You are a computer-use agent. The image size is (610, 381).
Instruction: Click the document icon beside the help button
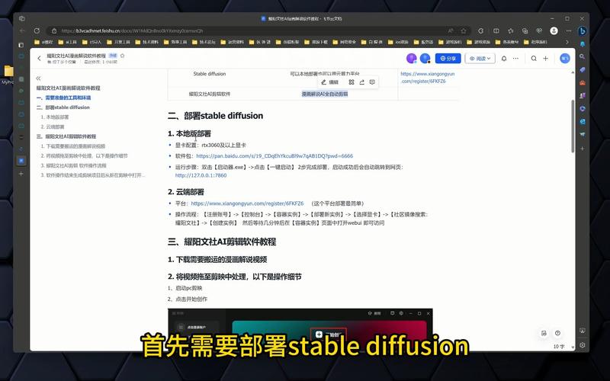(544, 333)
